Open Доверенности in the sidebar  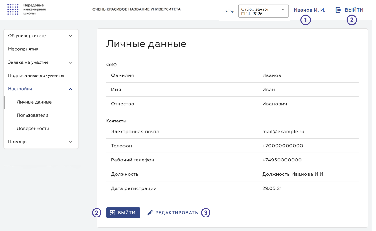pyautogui.click(x=33, y=129)
